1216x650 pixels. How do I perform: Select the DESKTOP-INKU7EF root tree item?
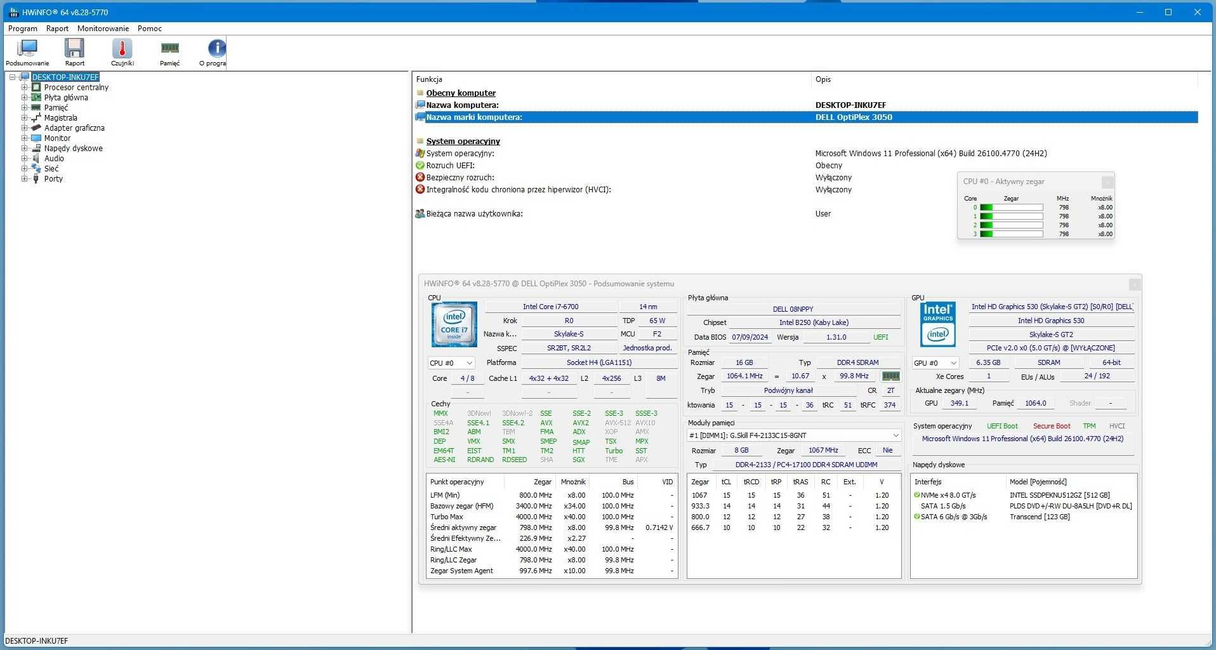pyautogui.click(x=65, y=77)
